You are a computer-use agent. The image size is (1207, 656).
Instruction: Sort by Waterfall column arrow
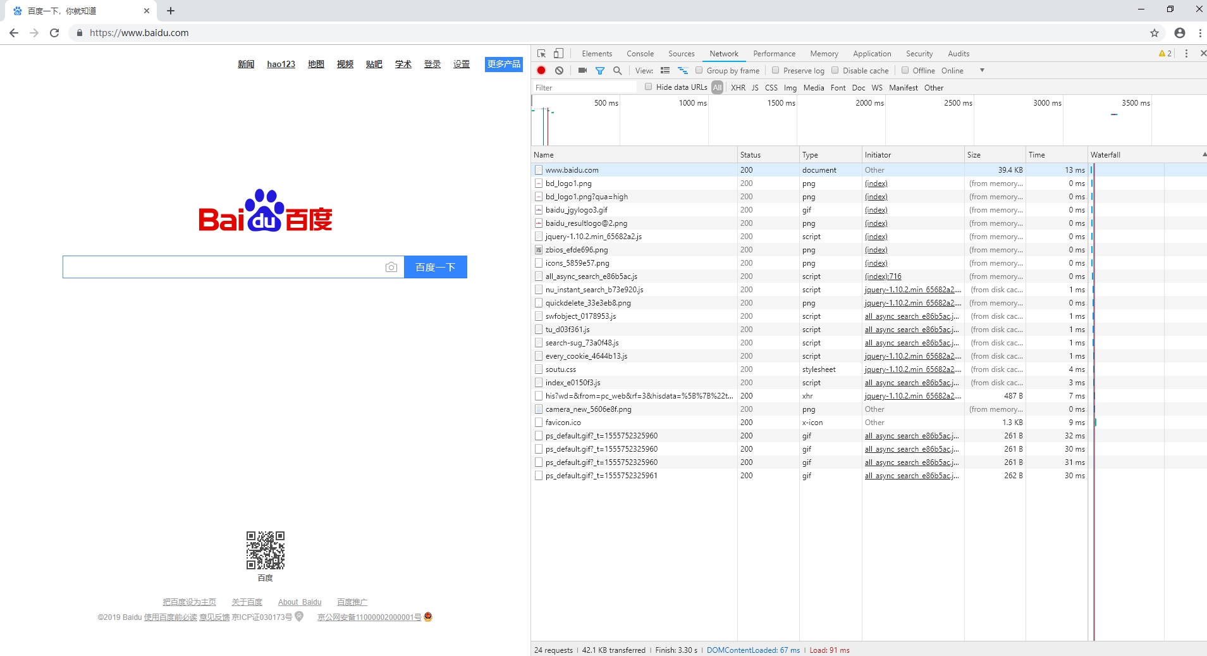(1204, 154)
